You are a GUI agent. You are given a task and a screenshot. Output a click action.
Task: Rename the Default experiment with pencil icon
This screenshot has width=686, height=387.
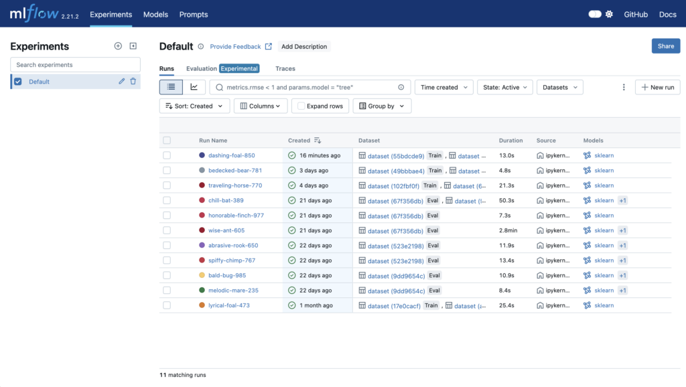point(122,81)
